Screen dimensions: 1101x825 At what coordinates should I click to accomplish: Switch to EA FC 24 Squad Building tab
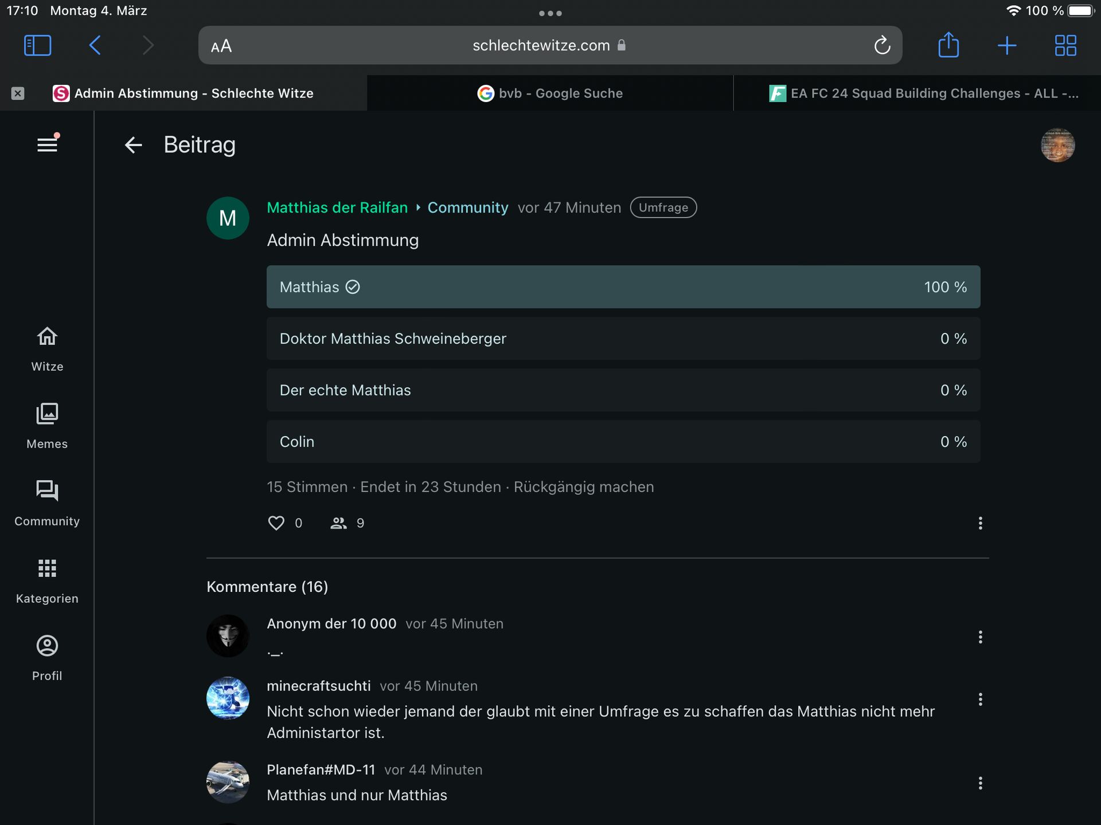[923, 93]
